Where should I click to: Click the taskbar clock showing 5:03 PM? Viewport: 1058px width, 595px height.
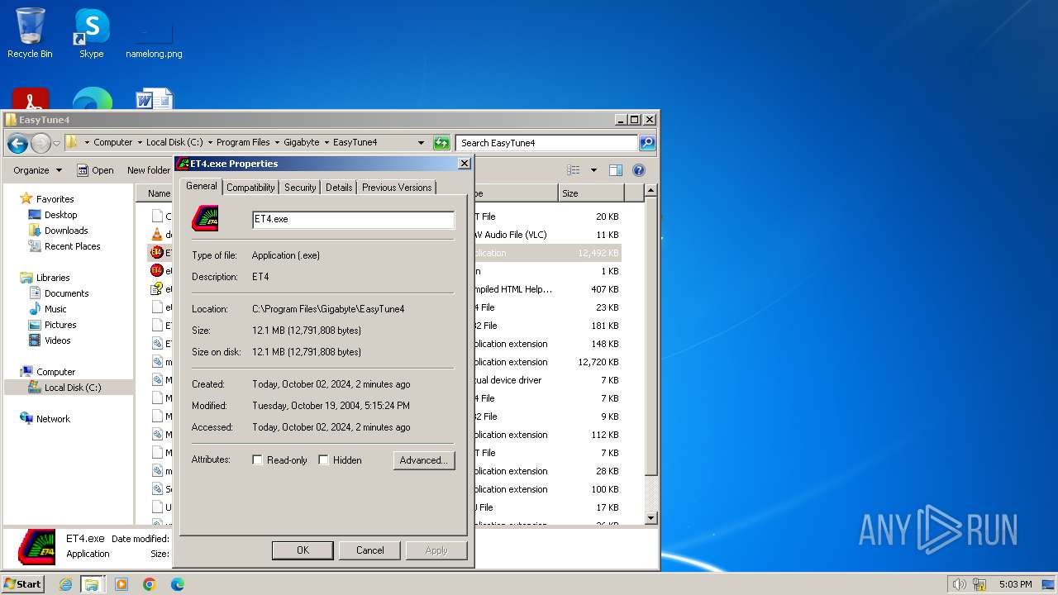click(1015, 584)
